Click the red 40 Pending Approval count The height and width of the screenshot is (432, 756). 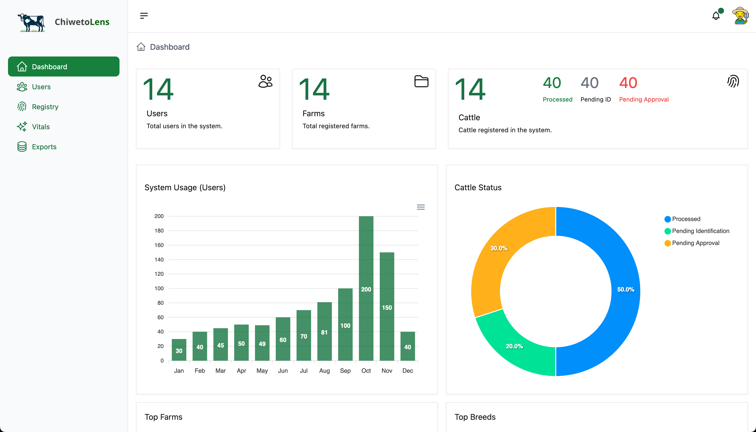(628, 83)
